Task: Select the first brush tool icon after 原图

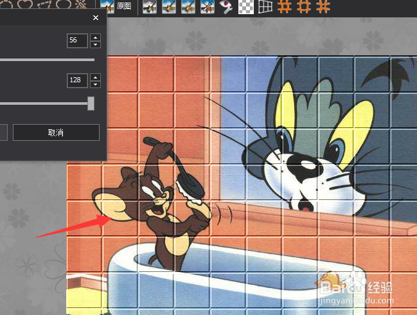Action: pos(150,6)
